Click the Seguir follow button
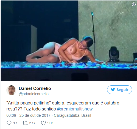Screen dimensions: 137x129 pyautogui.click(x=119, y=90)
